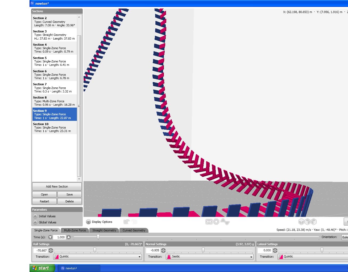
Task: Click the Windows start button
Action: pos(42,268)
